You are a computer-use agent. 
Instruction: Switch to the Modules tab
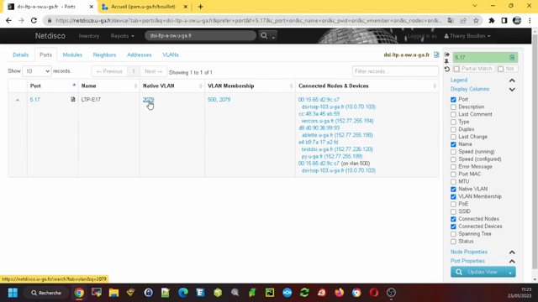[72, 55]
